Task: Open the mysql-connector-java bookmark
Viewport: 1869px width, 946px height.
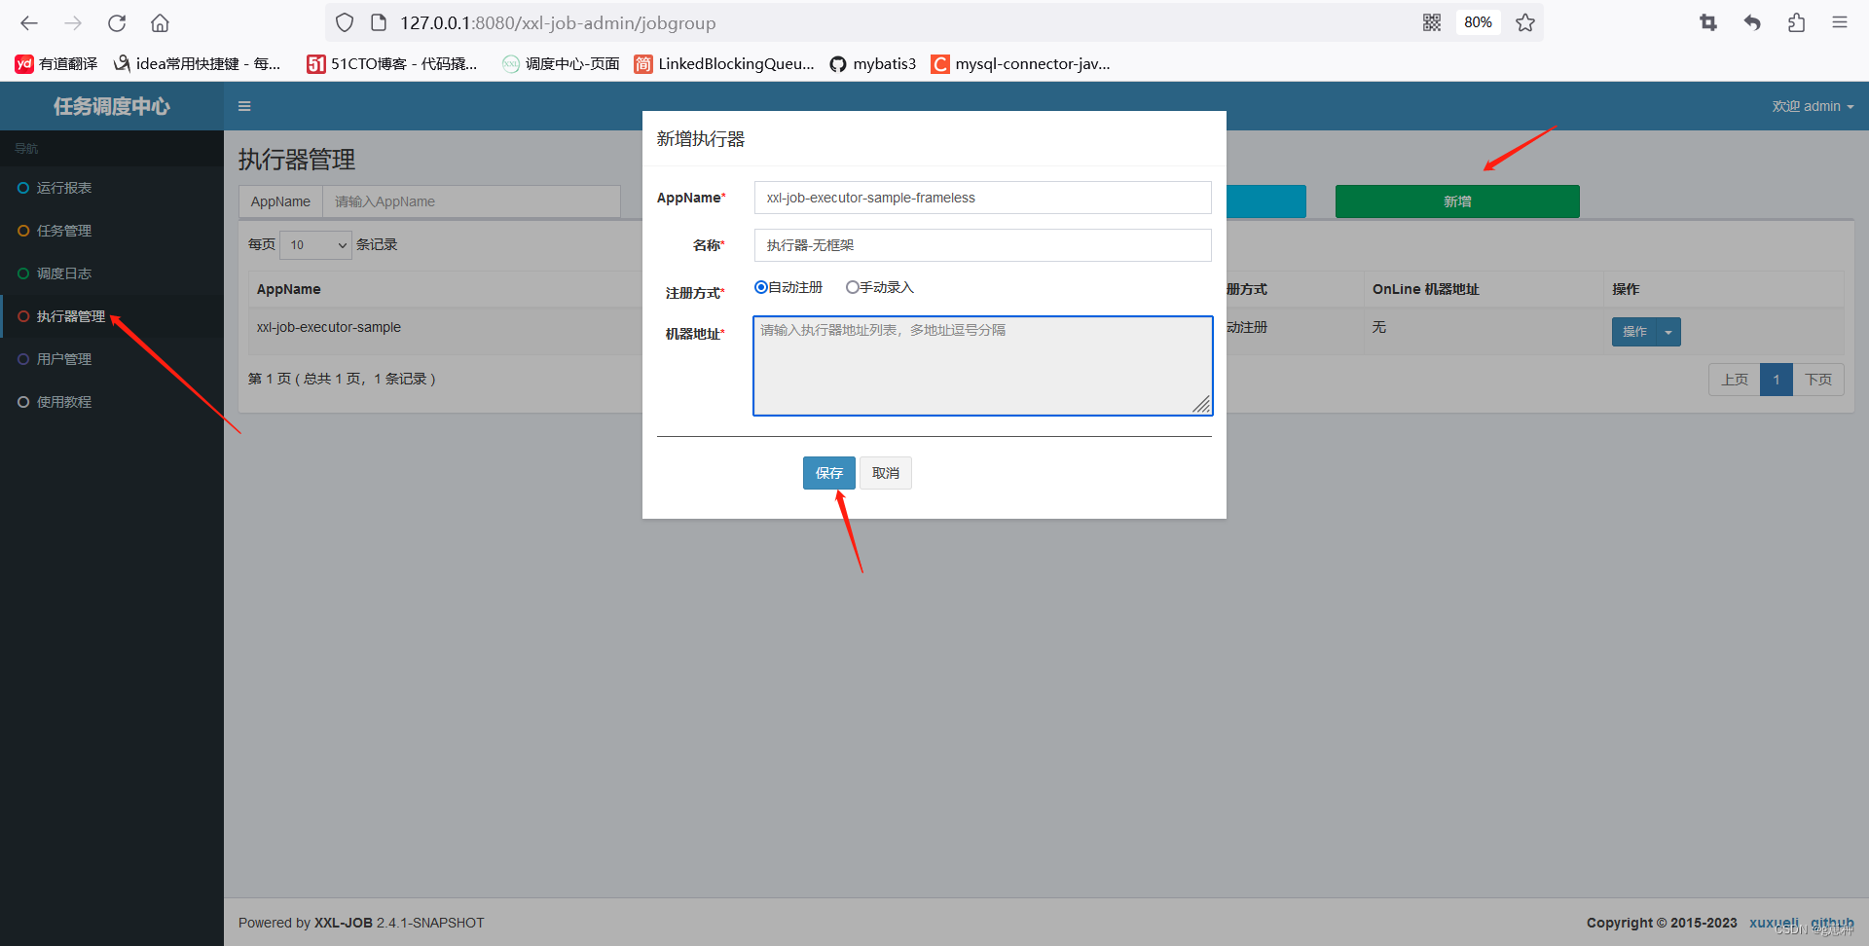Action: 1021,63
